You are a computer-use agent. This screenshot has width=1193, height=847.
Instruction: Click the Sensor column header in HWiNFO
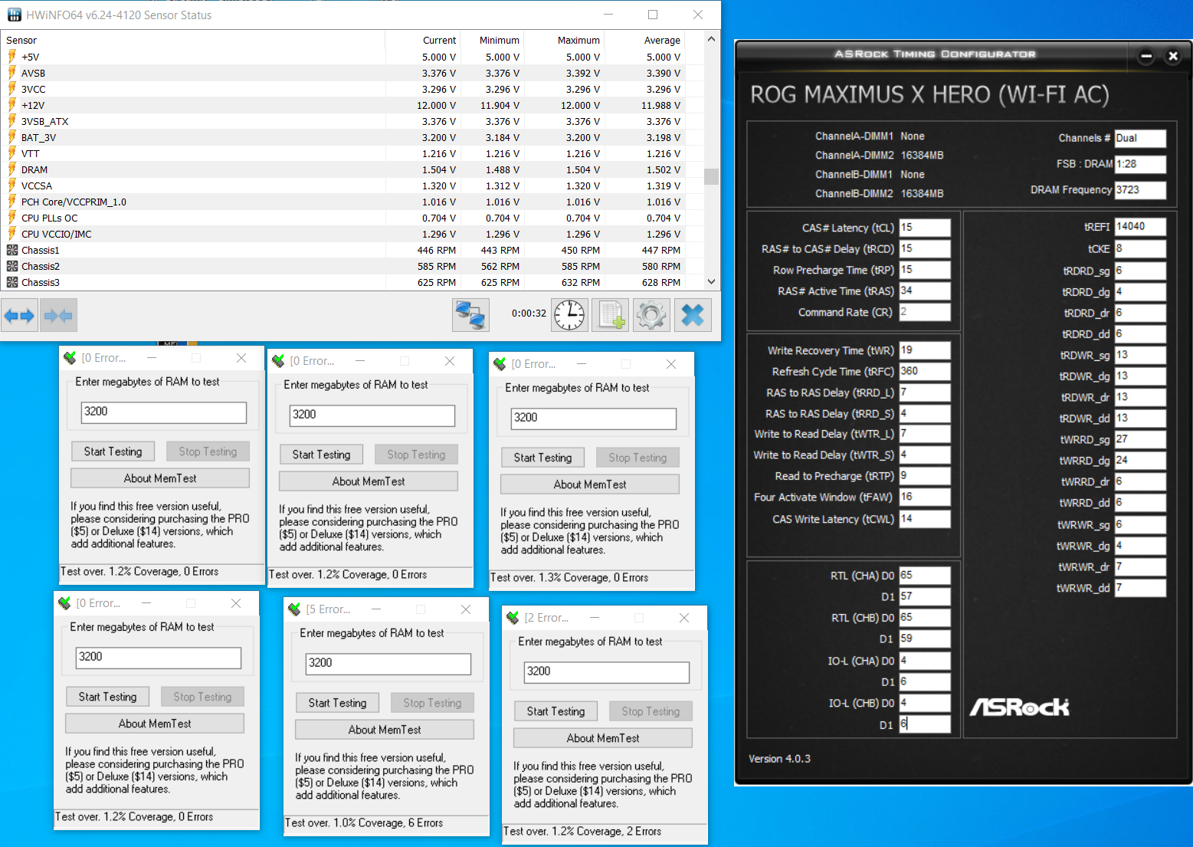coord(192,40)
